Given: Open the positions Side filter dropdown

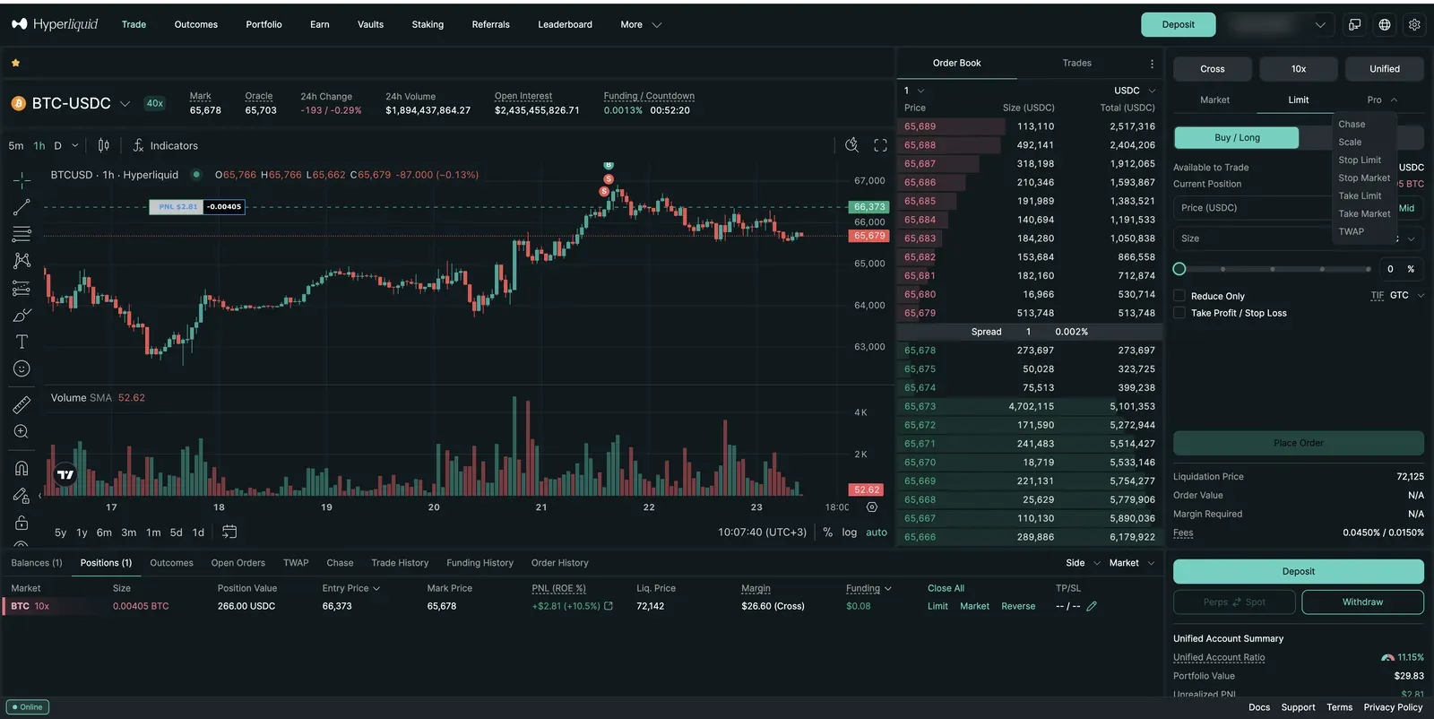Looking at the screenshot, I should click(1083, 563).
